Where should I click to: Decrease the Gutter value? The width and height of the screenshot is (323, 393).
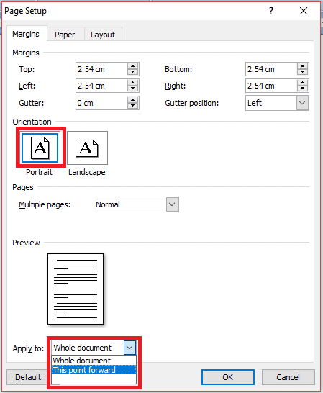tap(133, 106)
